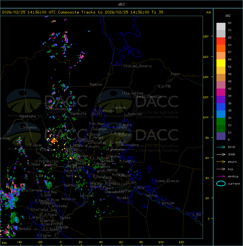Click the dark purple 10 dBZ swatch
This screenshot has height=246, width=243.
click(221, 136)
